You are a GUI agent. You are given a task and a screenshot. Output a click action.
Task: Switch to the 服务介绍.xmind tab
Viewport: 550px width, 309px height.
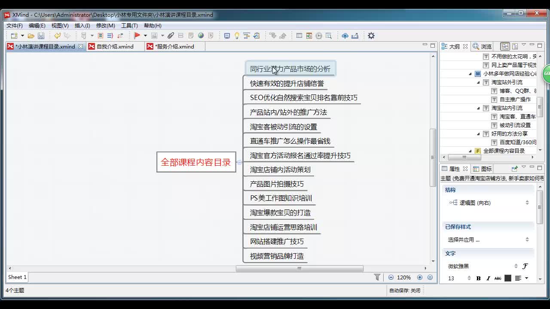click(175, 46)
